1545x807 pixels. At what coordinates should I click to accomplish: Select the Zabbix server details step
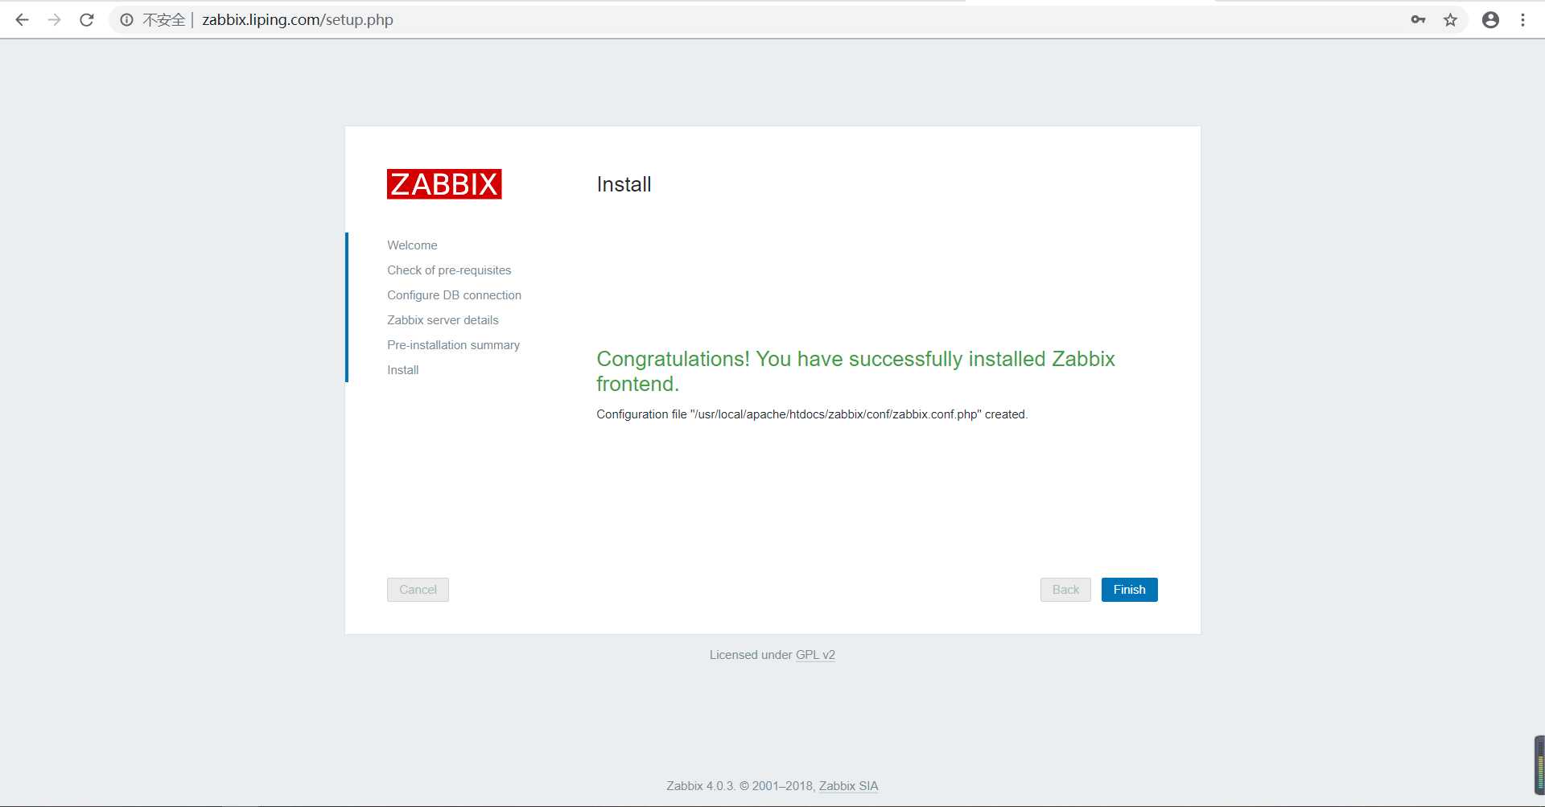[443, 320]
